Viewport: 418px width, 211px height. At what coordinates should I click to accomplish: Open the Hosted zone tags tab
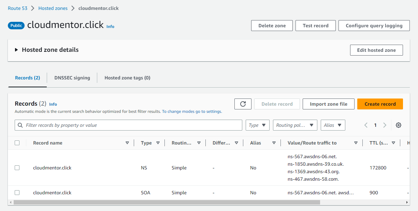coord(127,78)
